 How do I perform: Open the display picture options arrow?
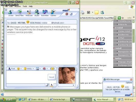pos(73,85)
